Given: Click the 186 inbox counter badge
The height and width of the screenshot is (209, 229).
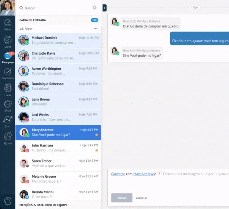Looking at the screenshot, I should pos(94,20).
